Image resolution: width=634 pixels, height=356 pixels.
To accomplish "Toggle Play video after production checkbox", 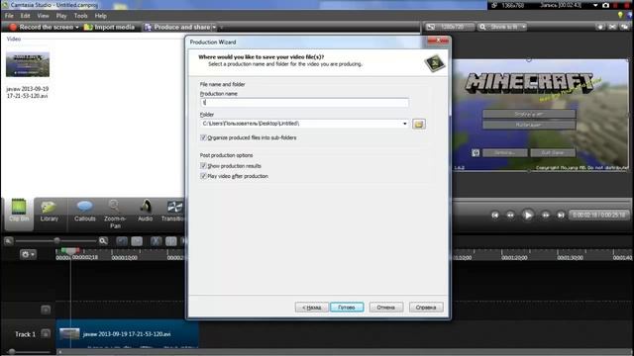I will point(203,176).
